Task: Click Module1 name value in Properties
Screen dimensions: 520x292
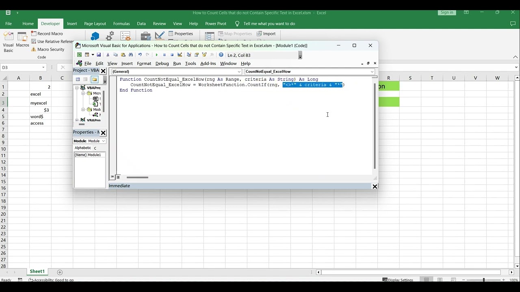Action: (x=97, y=155)
